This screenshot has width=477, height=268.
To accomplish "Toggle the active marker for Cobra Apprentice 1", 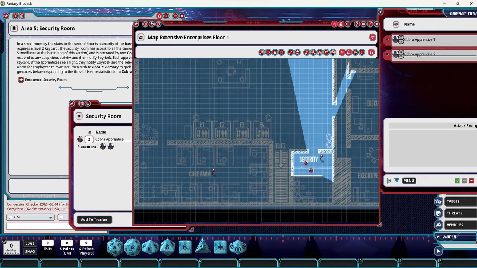I will (x=387, y=39).
